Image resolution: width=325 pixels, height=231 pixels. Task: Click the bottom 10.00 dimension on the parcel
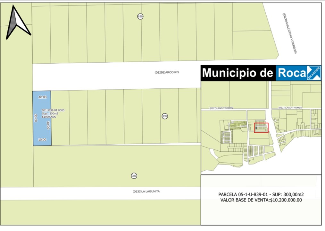point(42,140)
